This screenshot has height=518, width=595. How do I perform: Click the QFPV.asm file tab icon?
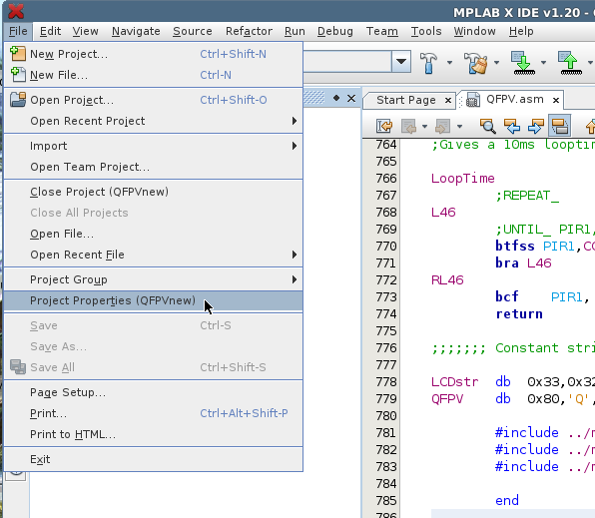coord(472,100)
